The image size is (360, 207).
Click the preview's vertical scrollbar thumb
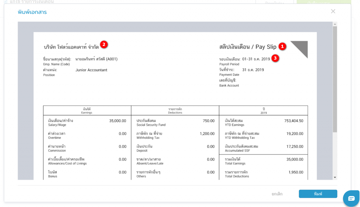coord(335,79)
